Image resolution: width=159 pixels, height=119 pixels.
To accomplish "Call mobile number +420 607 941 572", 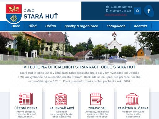I will (x=120, y=11).
